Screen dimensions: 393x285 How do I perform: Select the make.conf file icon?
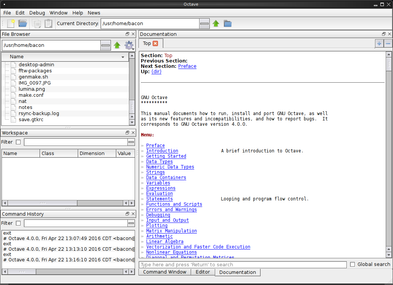tap(13, 95)
